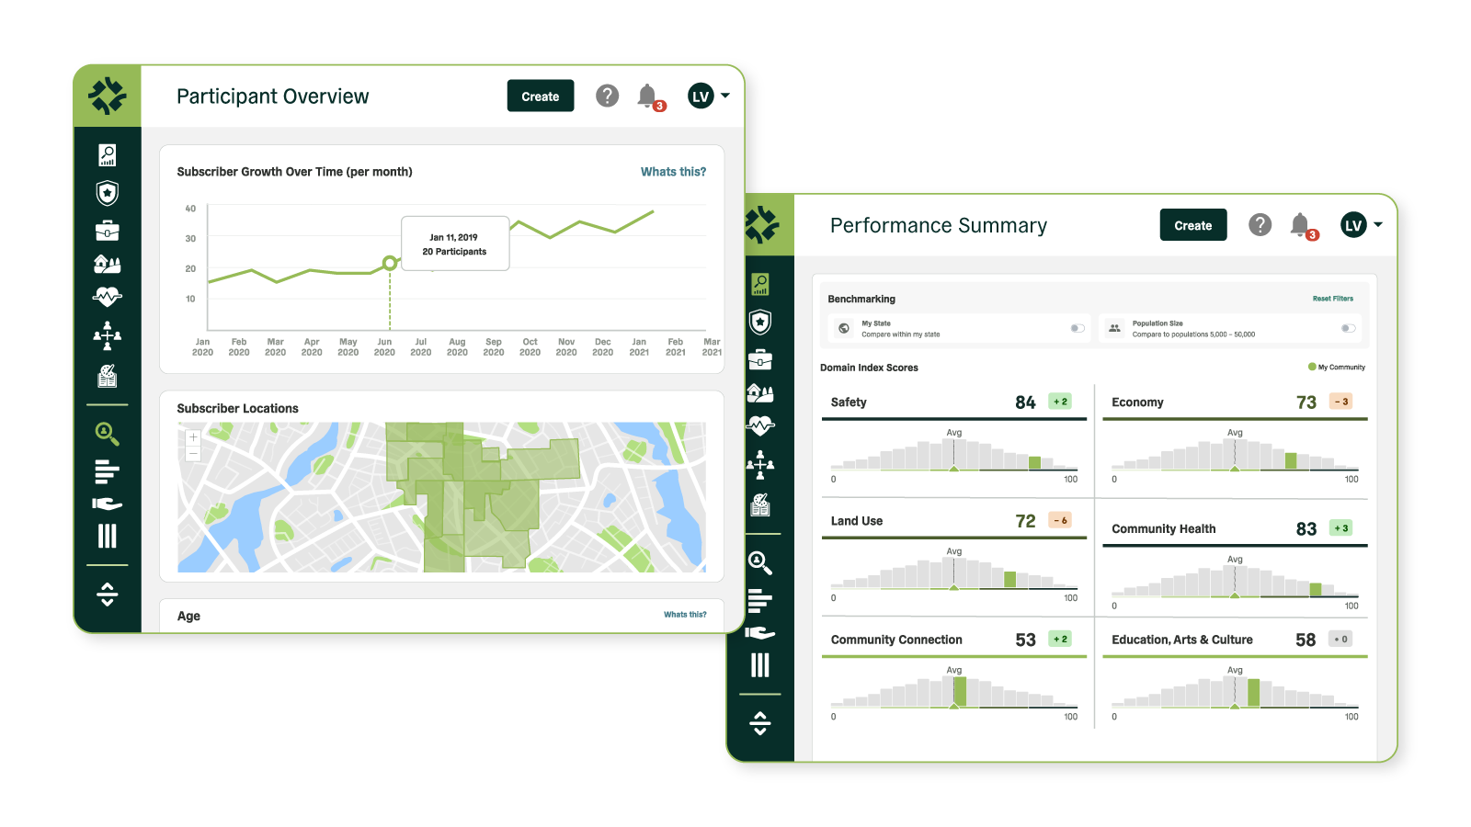Image resolution: width=1471 pixels, height=827 pixels.
Task: Open community health heartbeat icon in Performance Summary sidebar
Action: (760, 425)
